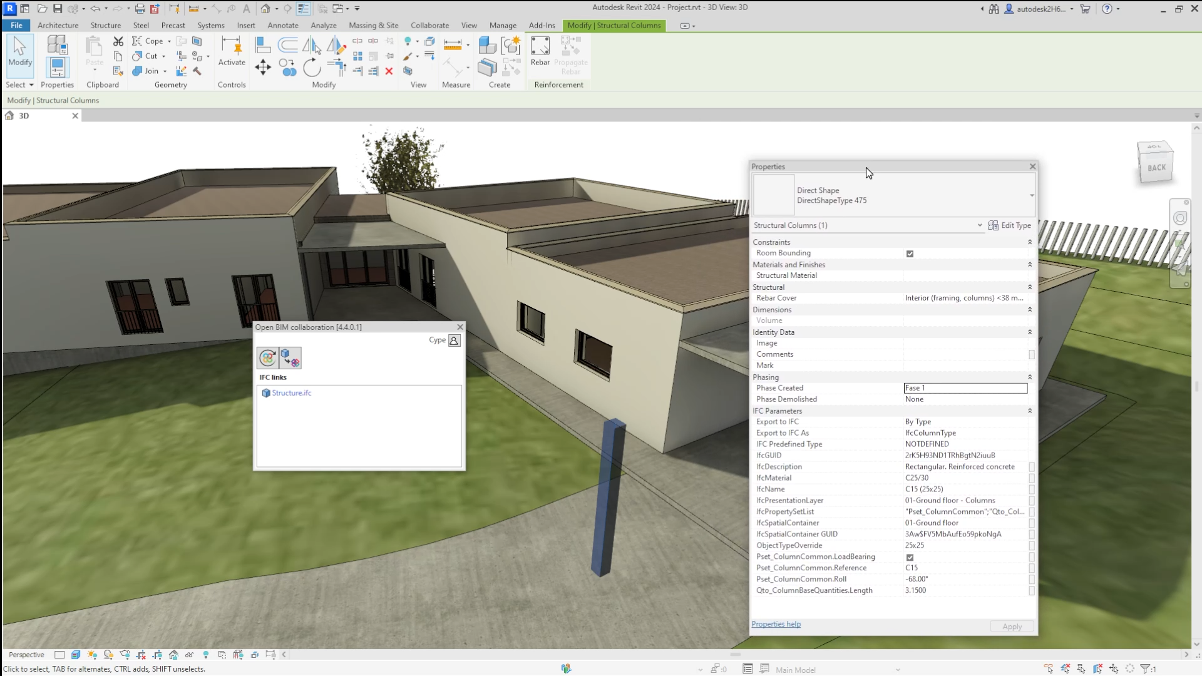The image size is (1202, 676).
Task: Click the Phase Created value field
Action: 965,388
